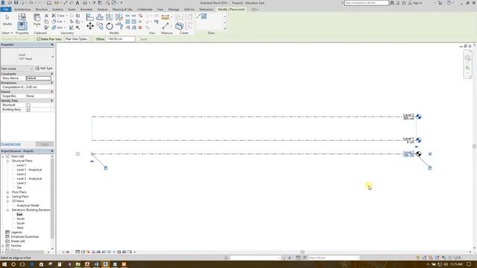Select Schedules/Quantities in Project Browser
This screenshot has height=268, width=477.
pos(25,237)
